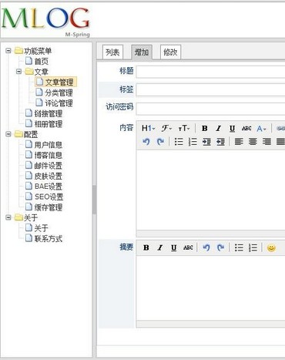Open 皮肤设置 page
Viewport: 285px width, 360px height.
[44, 176]
